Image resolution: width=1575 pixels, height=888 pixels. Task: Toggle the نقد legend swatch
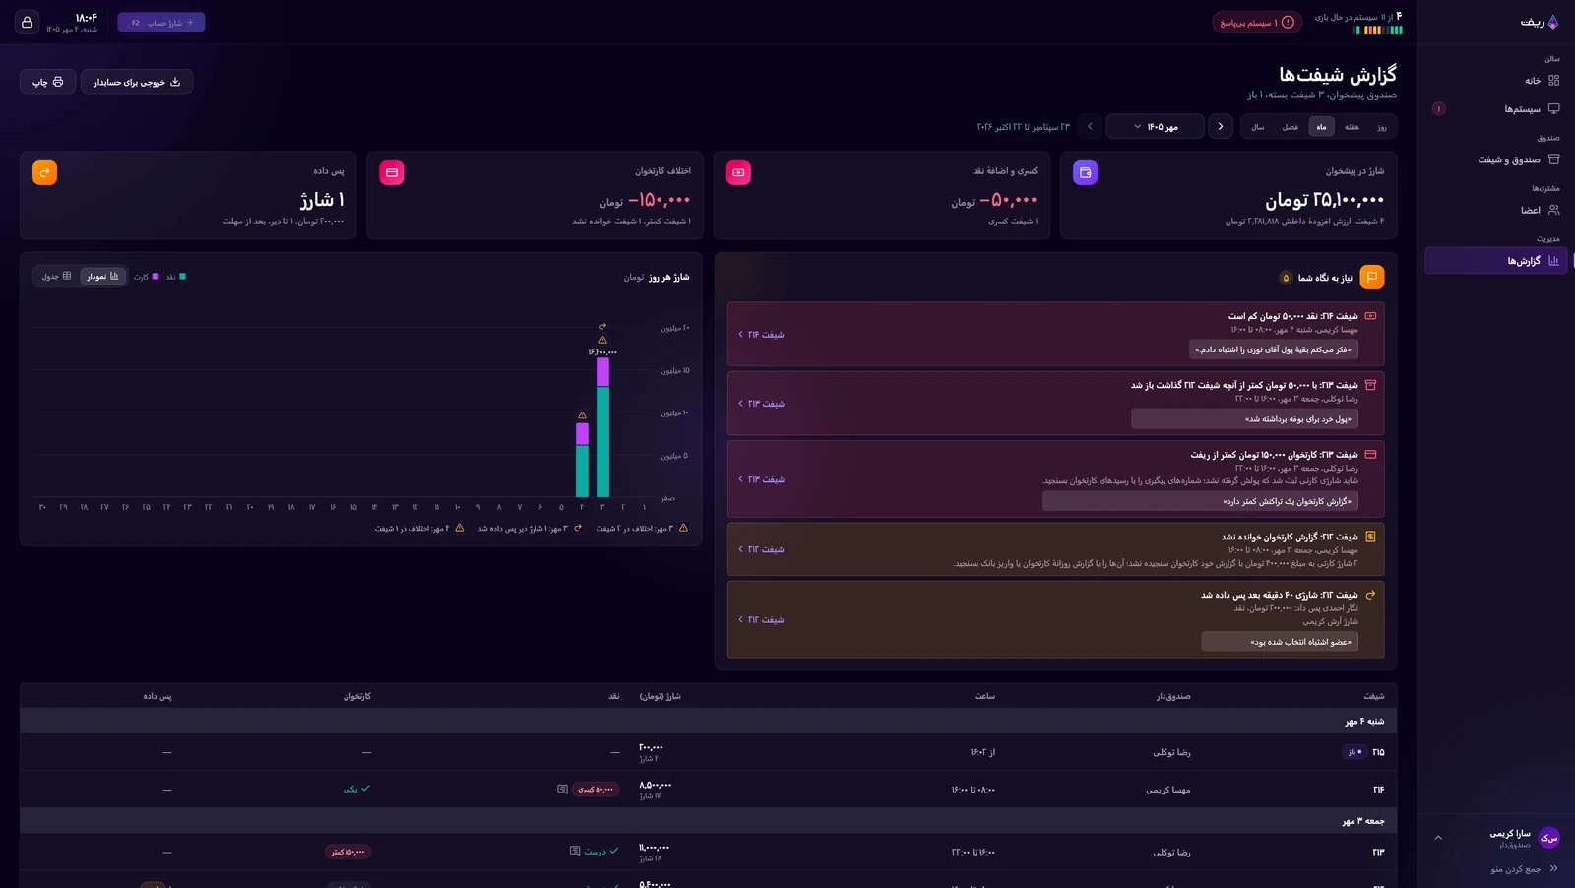click(182, 277)
